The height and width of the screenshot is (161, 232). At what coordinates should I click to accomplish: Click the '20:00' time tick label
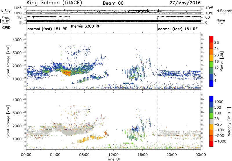tap(172, 155)
